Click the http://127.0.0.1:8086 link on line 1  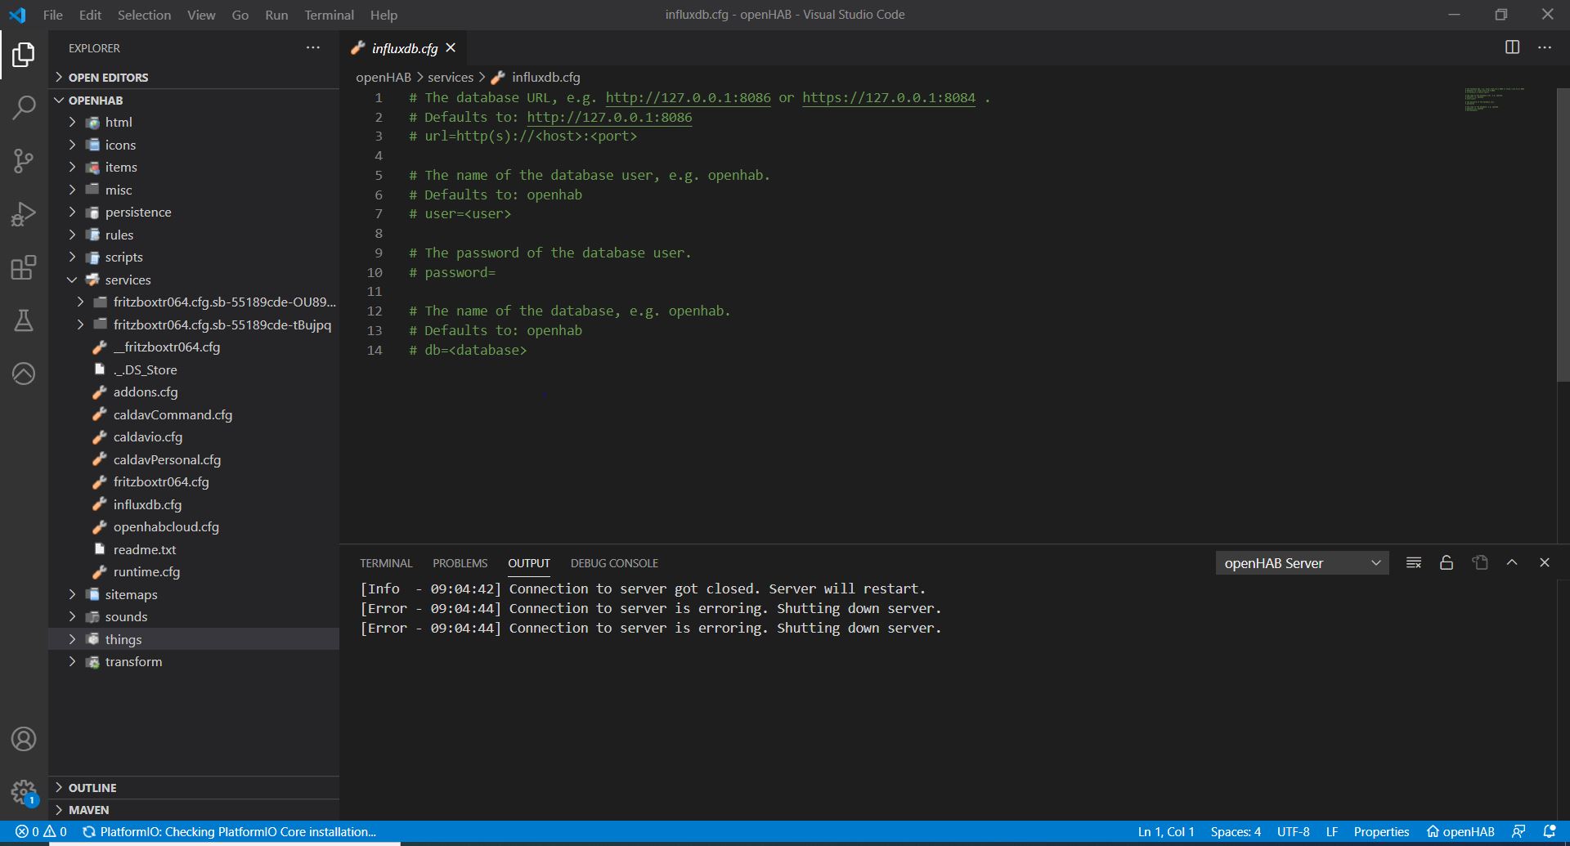coord(688,97)
